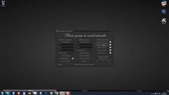Open the blue K desktop icon
Viewport: 169px width, 95px height.
[164, 12]
